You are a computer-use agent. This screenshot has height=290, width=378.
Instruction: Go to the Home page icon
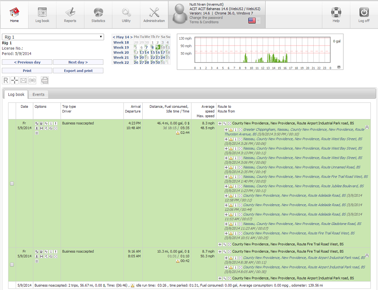tap(14, 12)
